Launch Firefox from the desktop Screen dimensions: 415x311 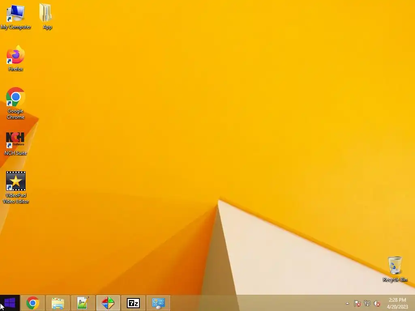tap(16, 58)
